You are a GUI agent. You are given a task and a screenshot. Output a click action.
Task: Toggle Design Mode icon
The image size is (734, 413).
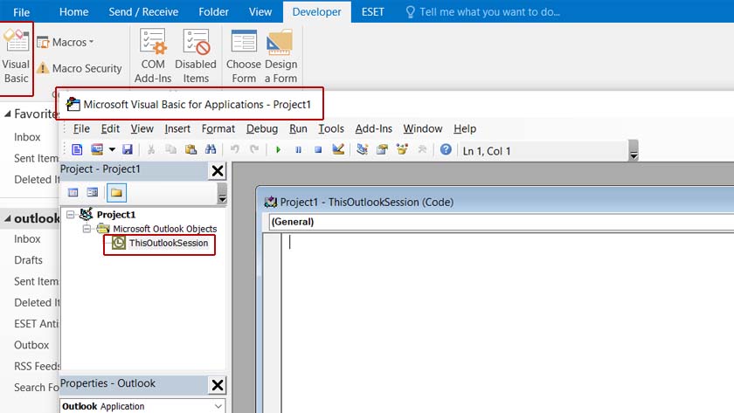click(x=338, y=149)
